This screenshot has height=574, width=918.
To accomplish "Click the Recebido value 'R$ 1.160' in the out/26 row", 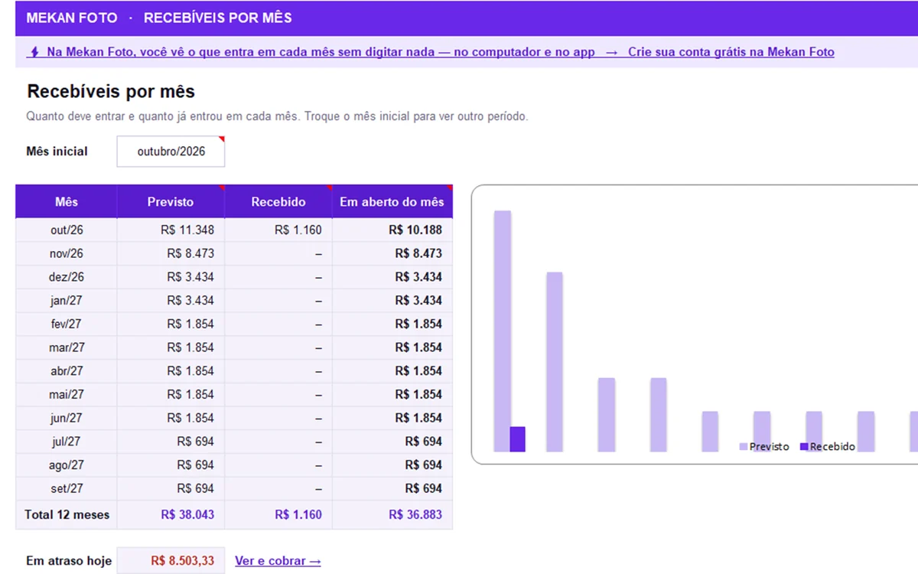I will [x=298, y=230].
